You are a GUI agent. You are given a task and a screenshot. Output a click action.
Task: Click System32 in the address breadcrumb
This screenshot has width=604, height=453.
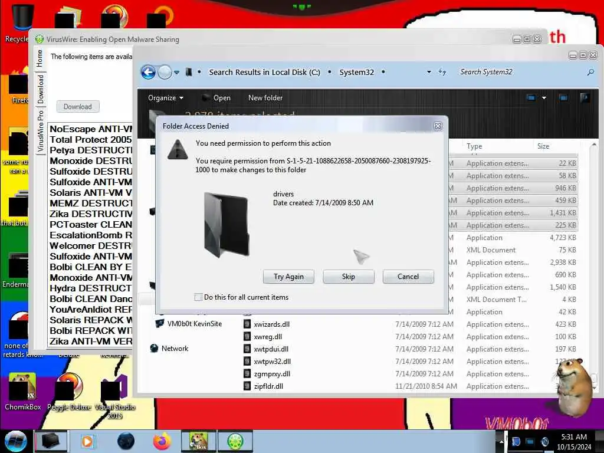(x=356, y=72)
